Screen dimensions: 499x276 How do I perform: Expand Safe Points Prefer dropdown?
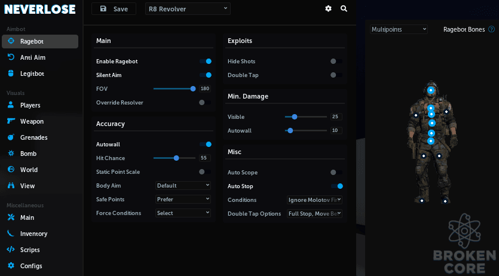(183, 200)
